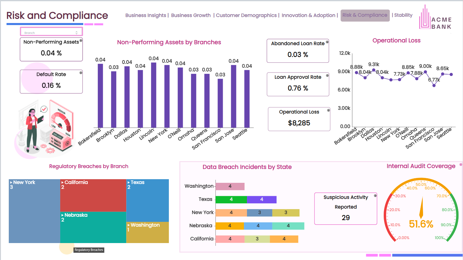Select the Risk & Compliance tab
This screenshot has height=260, width=463.
tap(365, 15)
